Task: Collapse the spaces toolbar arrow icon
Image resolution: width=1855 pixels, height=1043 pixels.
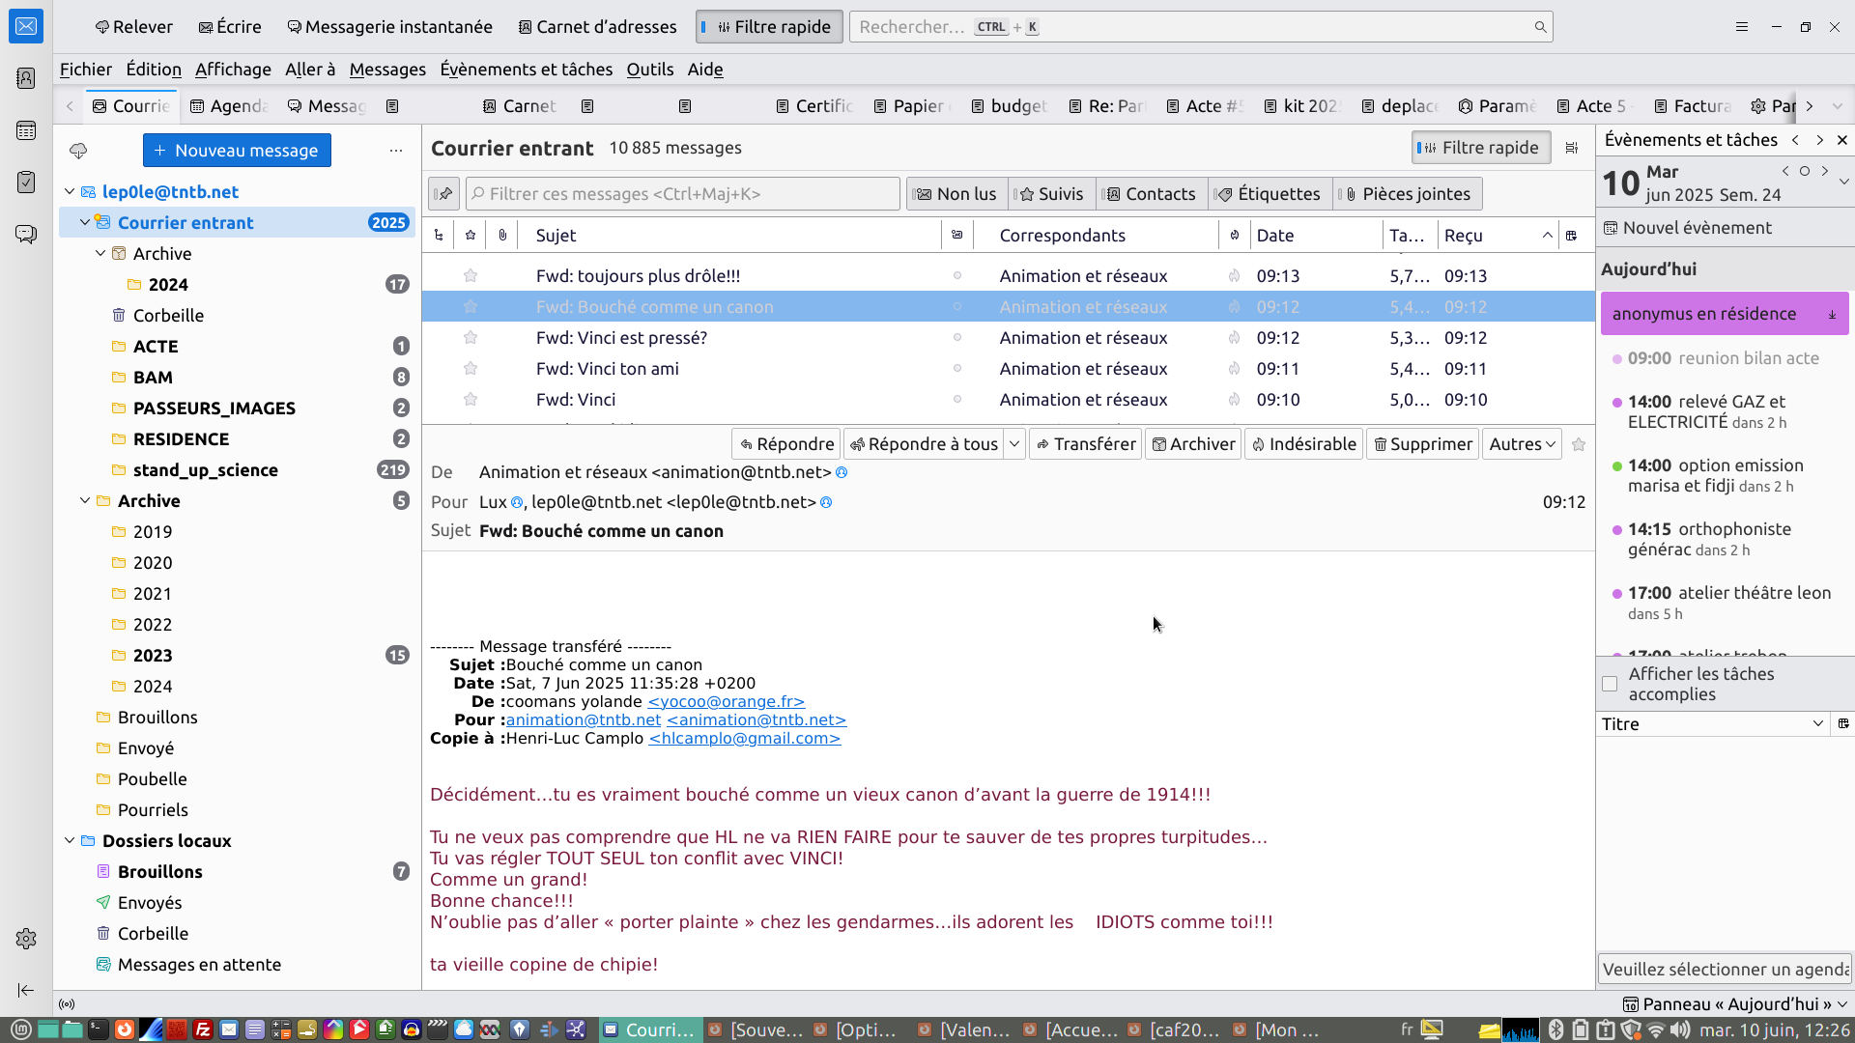Action: pos(26,990)
